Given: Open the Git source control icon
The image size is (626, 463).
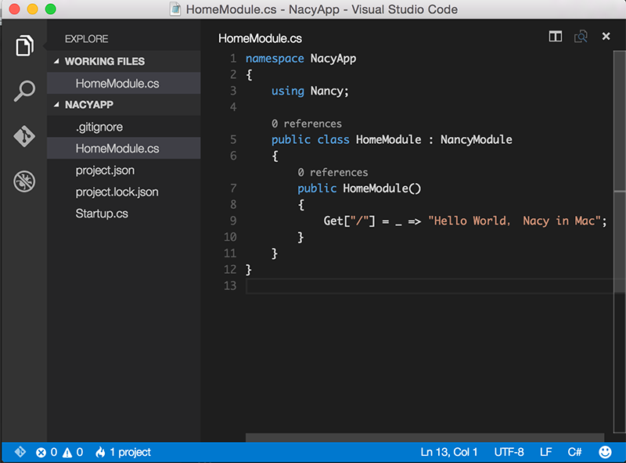Looking at the screenshot, I should (24, 137).
